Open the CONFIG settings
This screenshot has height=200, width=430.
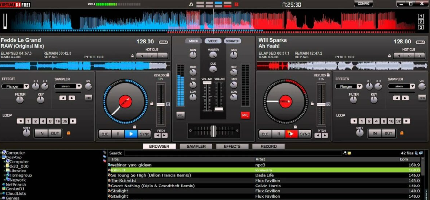(x=363, y=4)
